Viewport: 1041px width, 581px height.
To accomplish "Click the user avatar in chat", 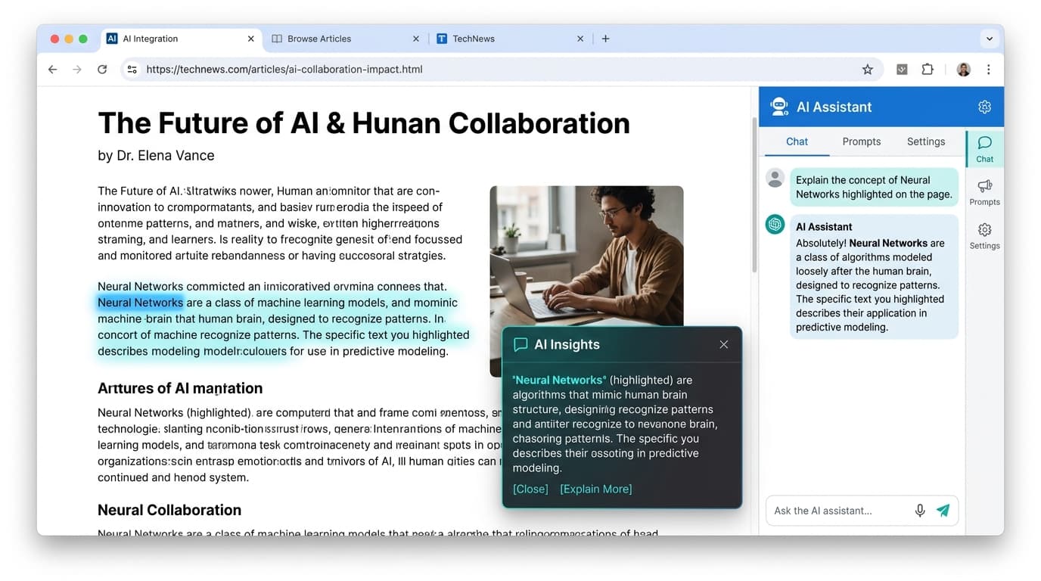I will point(775,179).
